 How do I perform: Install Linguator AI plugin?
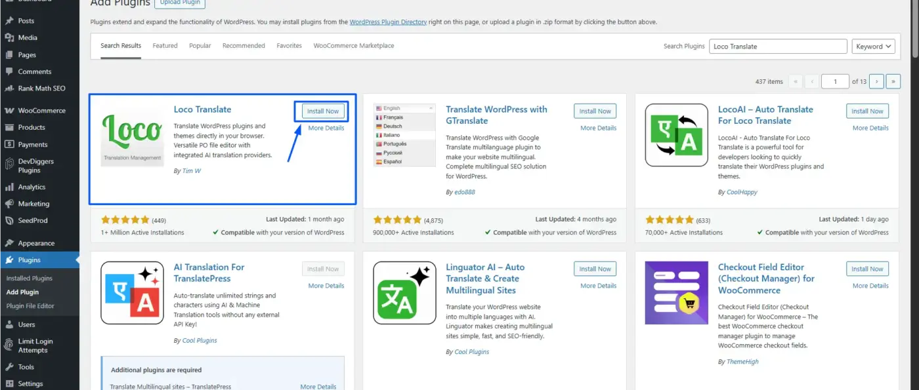(x=595, y=269)
